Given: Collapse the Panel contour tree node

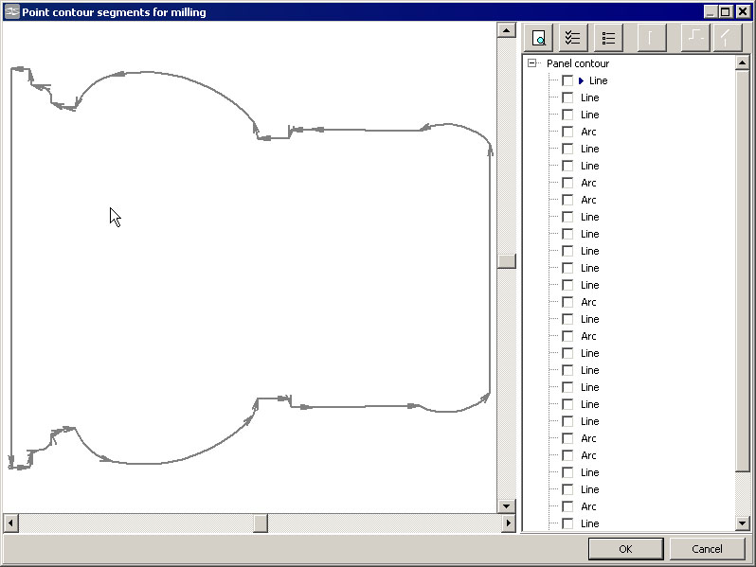Looking at the screenshot, I should click(531, 63).
